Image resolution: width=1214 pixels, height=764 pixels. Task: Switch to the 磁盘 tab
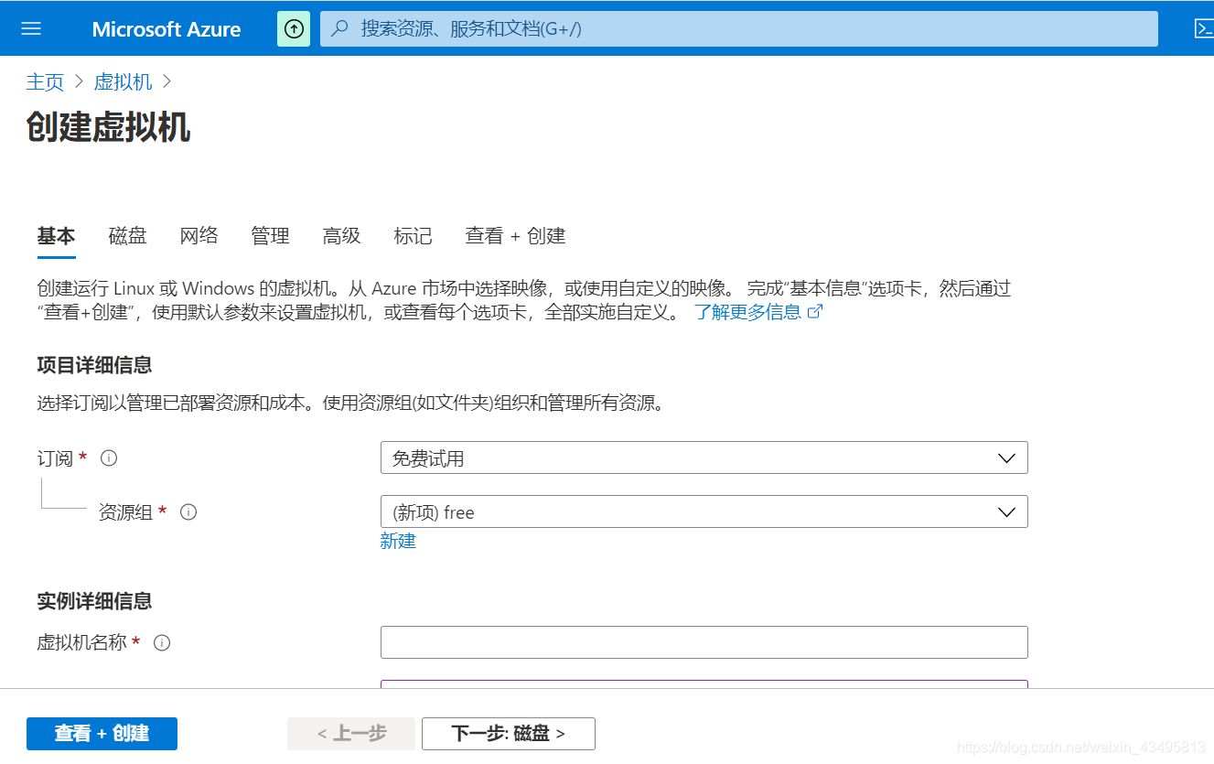[127, 236]
